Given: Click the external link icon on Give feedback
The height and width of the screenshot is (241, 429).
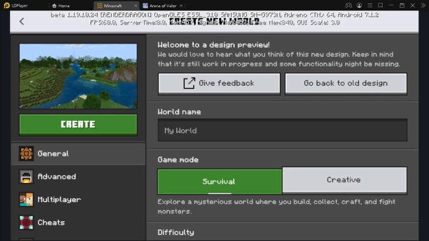Looking at the screenshot, I should pos(189,83).
